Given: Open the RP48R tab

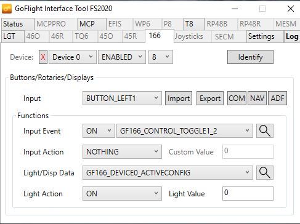Looking at the screenshot, I should [255, 24].
